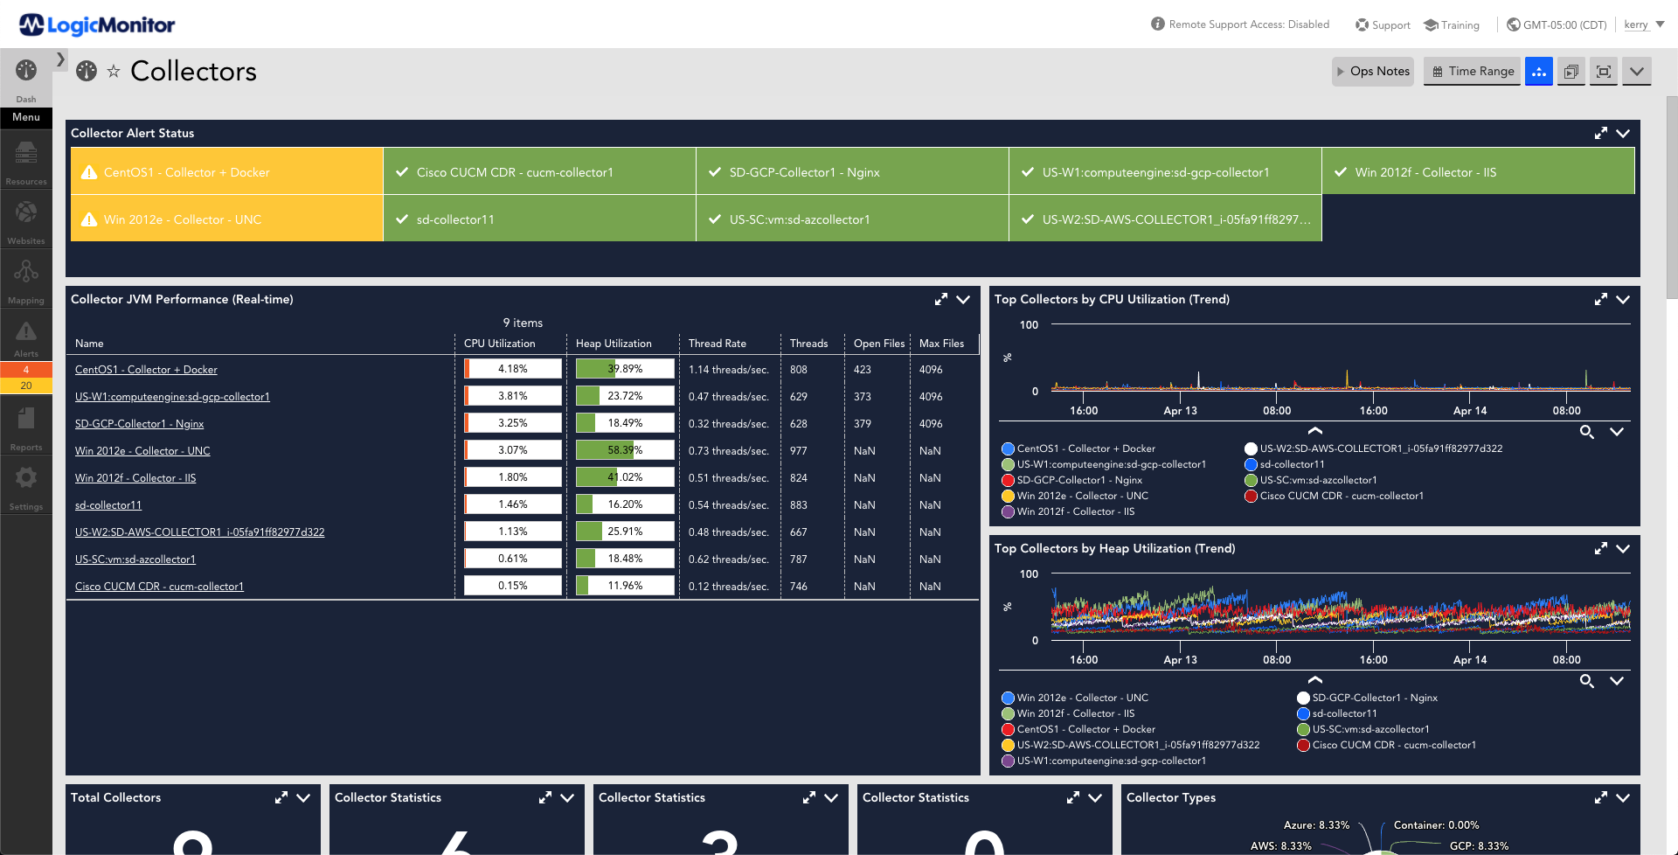This screenshot has height=855, width=1678.
Task: Open Win 2012e - Collector - UNC alert tile
Action: [227, 219]
